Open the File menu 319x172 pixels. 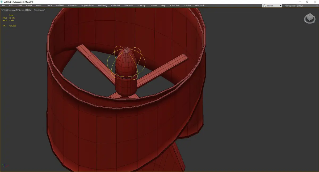[3, 6]
